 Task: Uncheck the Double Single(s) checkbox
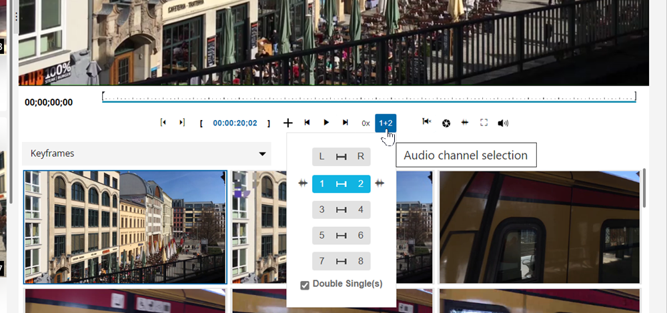[x=305, y=285]
